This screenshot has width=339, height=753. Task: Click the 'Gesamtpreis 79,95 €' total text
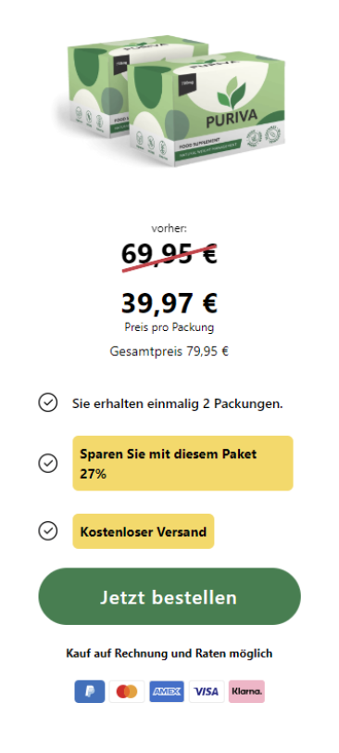(169, 351)
